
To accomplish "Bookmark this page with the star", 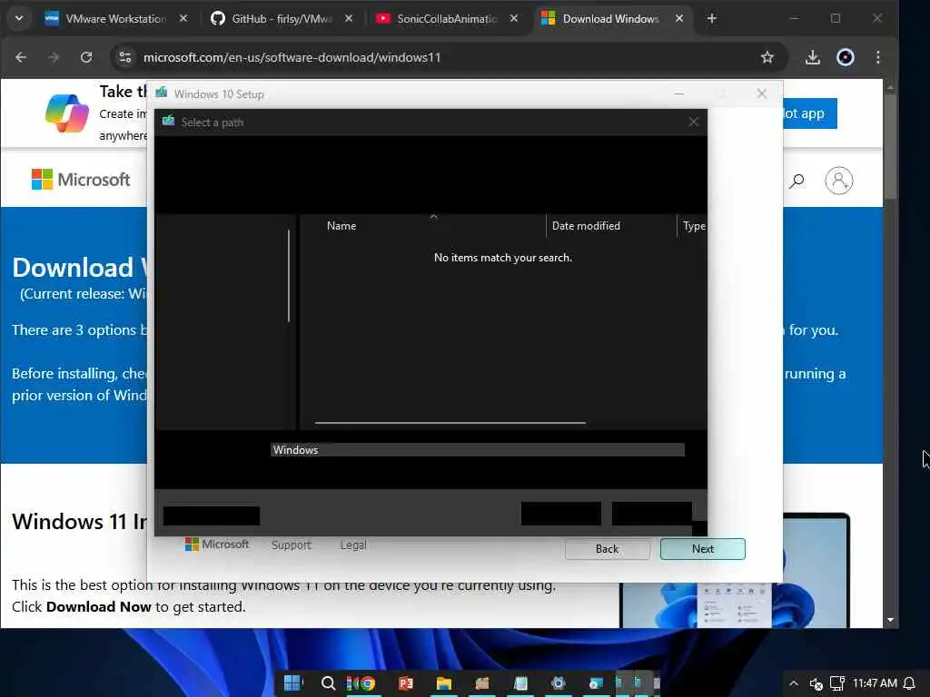I will pos(767,57).
